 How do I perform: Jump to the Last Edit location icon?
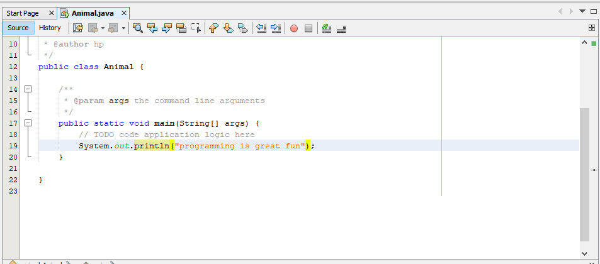(78, 28)
